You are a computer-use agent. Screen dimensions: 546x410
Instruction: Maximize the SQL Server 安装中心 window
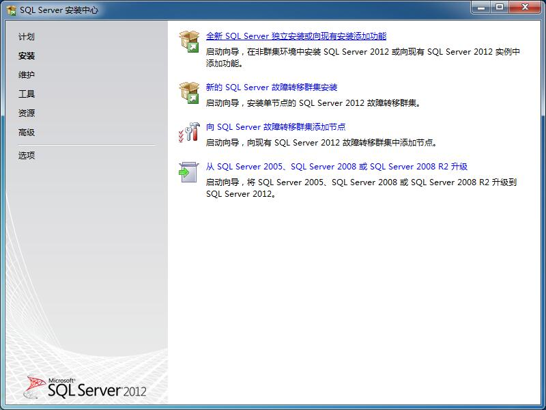(x=500, y=8)
